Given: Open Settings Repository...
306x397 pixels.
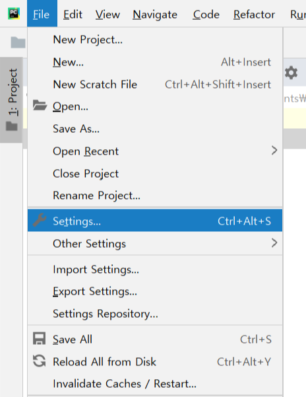Looking at the screenshot, I should coord(155,314).
